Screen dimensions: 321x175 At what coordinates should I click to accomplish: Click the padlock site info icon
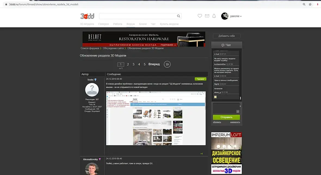6,4
